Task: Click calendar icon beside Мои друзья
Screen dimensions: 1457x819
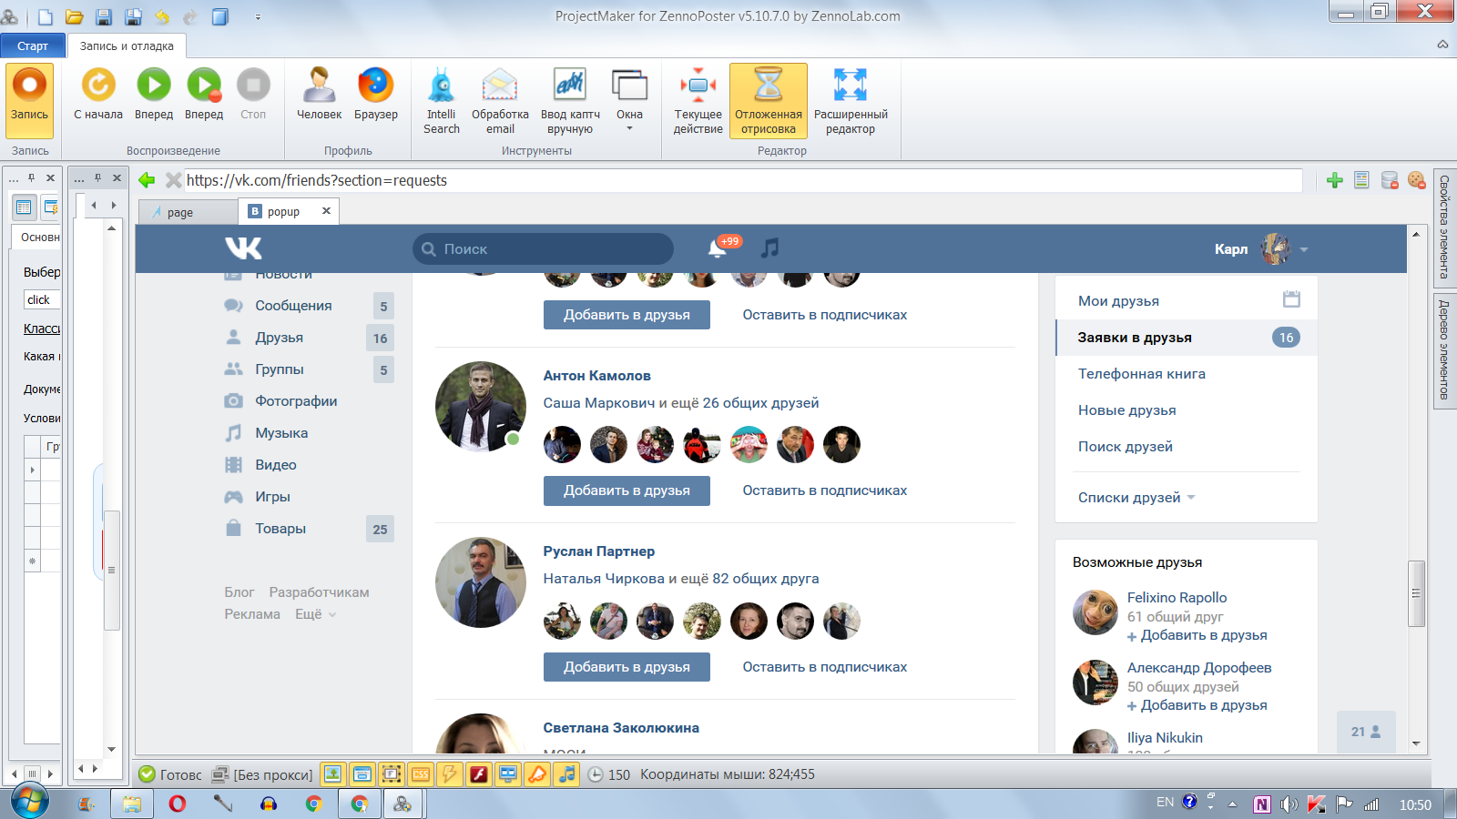Action: click(1291, 299)
